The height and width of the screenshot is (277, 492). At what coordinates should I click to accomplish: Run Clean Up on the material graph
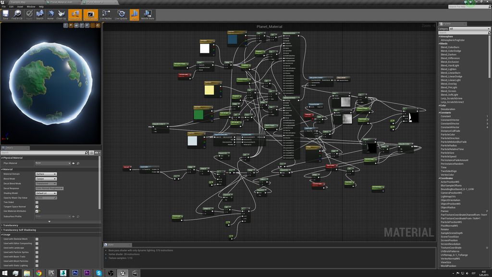point(61,14)
